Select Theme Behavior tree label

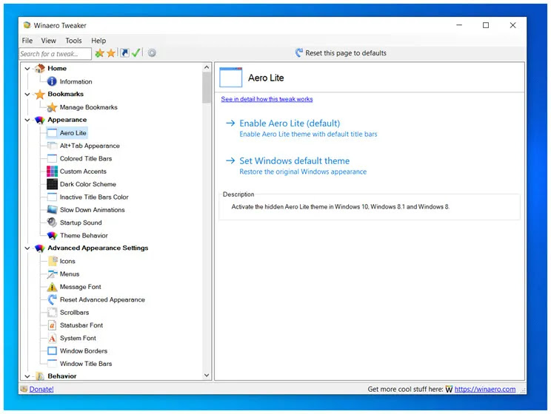point(84,235)
